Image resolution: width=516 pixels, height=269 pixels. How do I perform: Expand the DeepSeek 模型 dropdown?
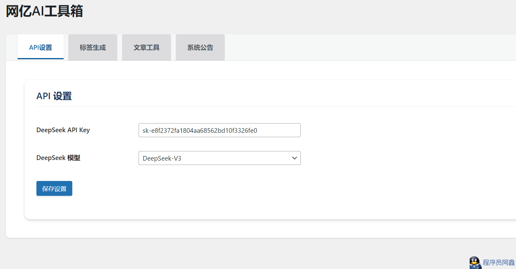pos(220,158)
